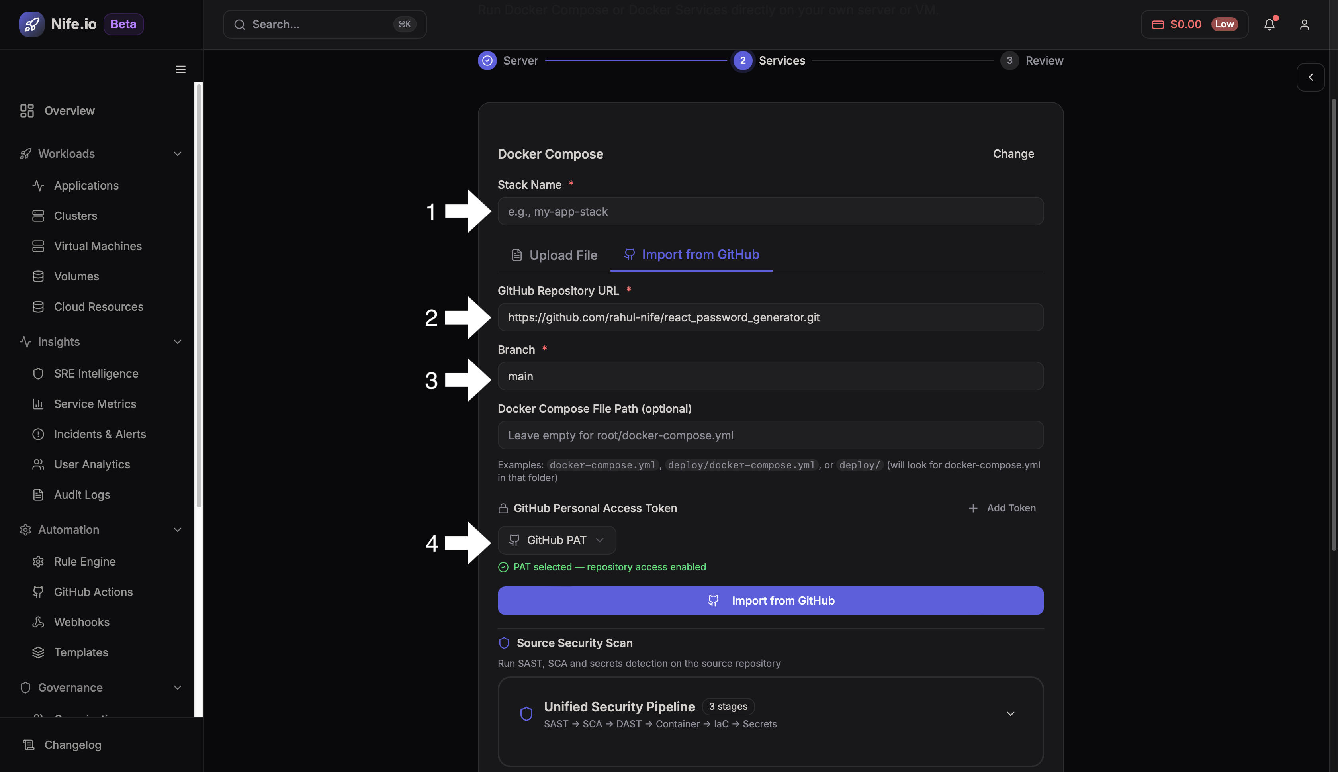Select GitHub Actions in the sidebar

(93, 592)
